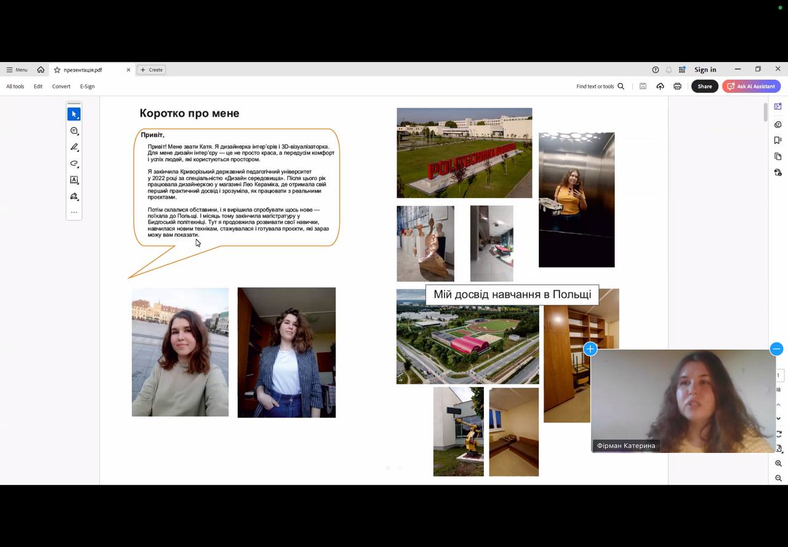Click the Print icon

coord(677,86)
